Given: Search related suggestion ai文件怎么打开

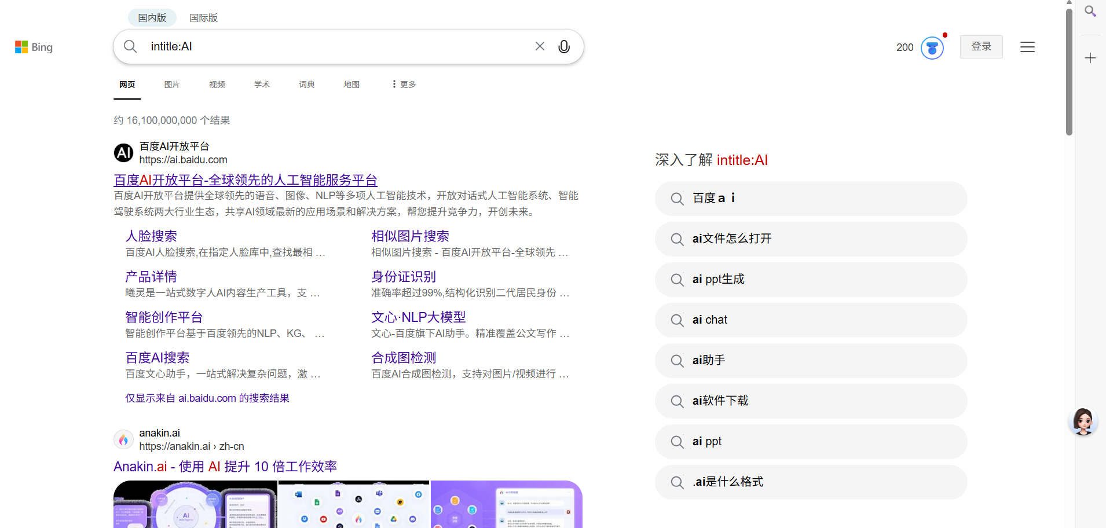Looking at the screenshot, I should click(811, 239).
